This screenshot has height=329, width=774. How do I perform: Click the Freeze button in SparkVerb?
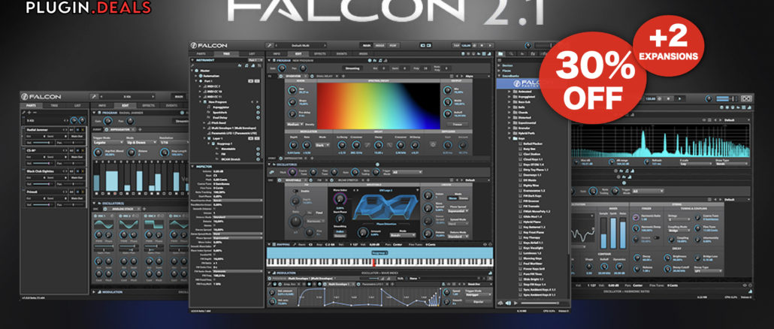pos(456,125)
